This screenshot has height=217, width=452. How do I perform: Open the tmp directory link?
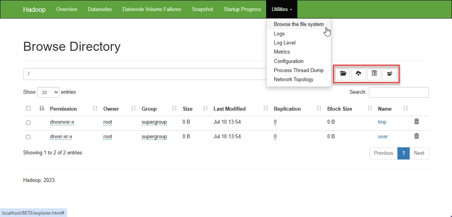[x=382, y=122]
